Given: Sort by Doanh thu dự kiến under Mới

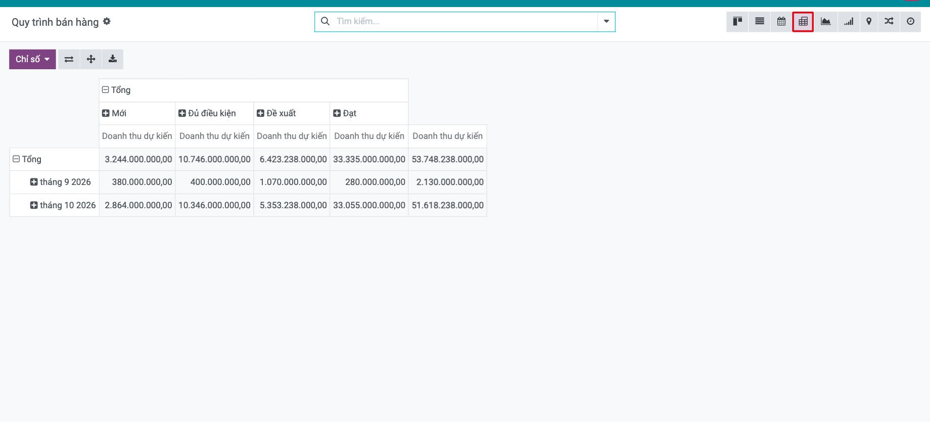Looking at the screenshot, I should point(137,136).
